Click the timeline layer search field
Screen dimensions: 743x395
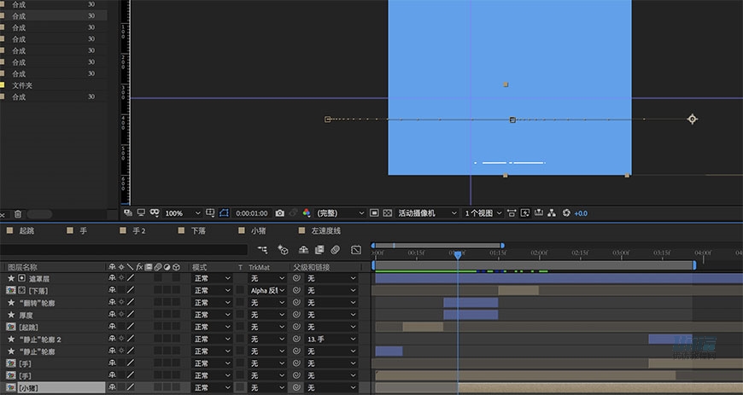[124, 250]
